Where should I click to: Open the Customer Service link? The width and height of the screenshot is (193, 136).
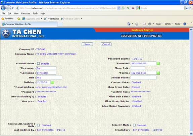(x=142, y=30)
